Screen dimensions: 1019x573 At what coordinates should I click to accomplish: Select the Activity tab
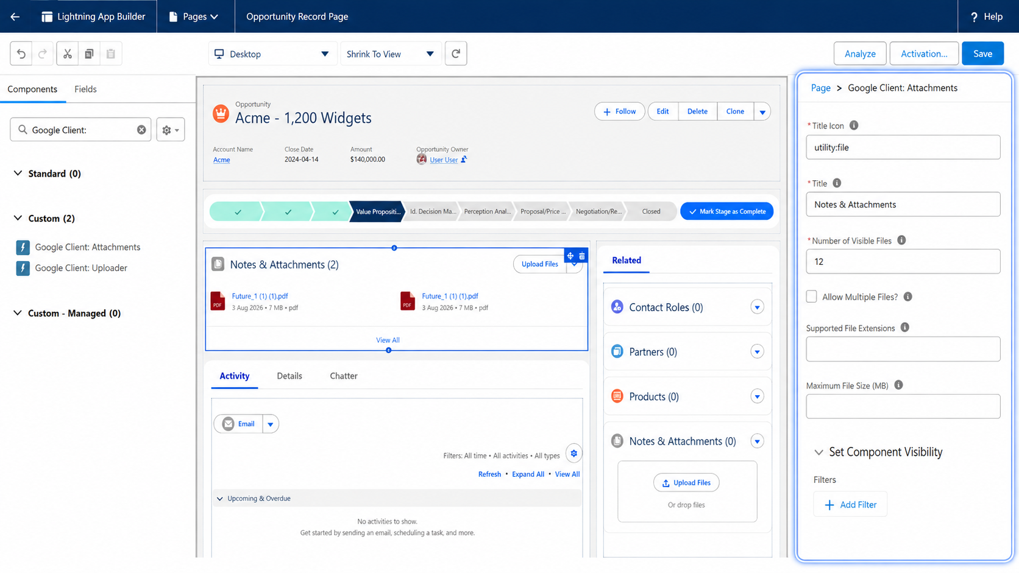coord(235,376)
